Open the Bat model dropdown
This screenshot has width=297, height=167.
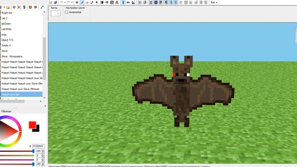pos(214,2)
